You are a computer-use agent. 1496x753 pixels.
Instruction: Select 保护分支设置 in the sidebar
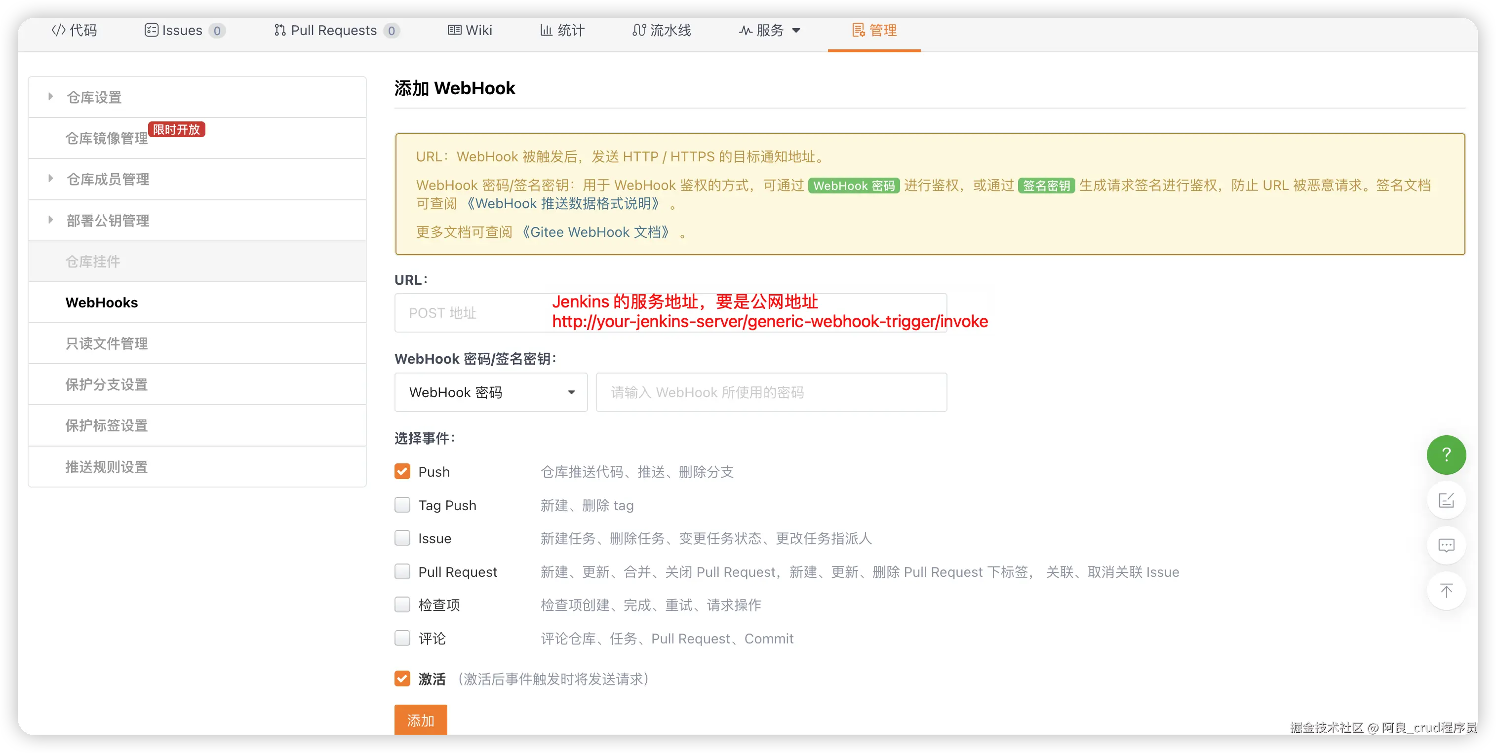tap(106, 384)
